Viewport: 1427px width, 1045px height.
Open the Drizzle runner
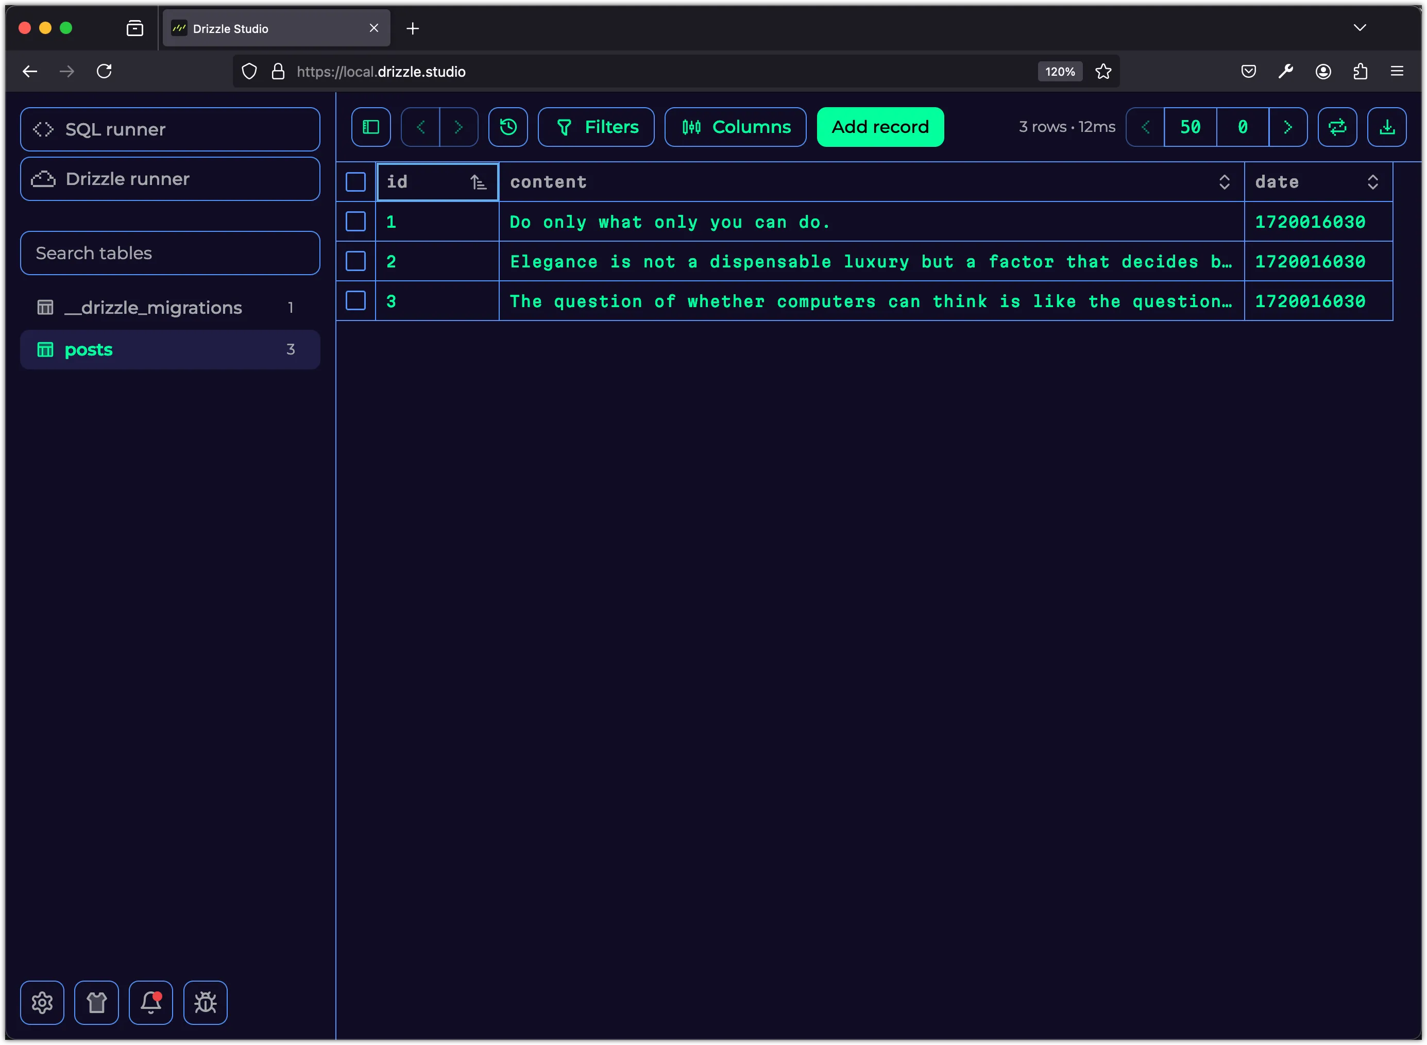click(170, 179)
